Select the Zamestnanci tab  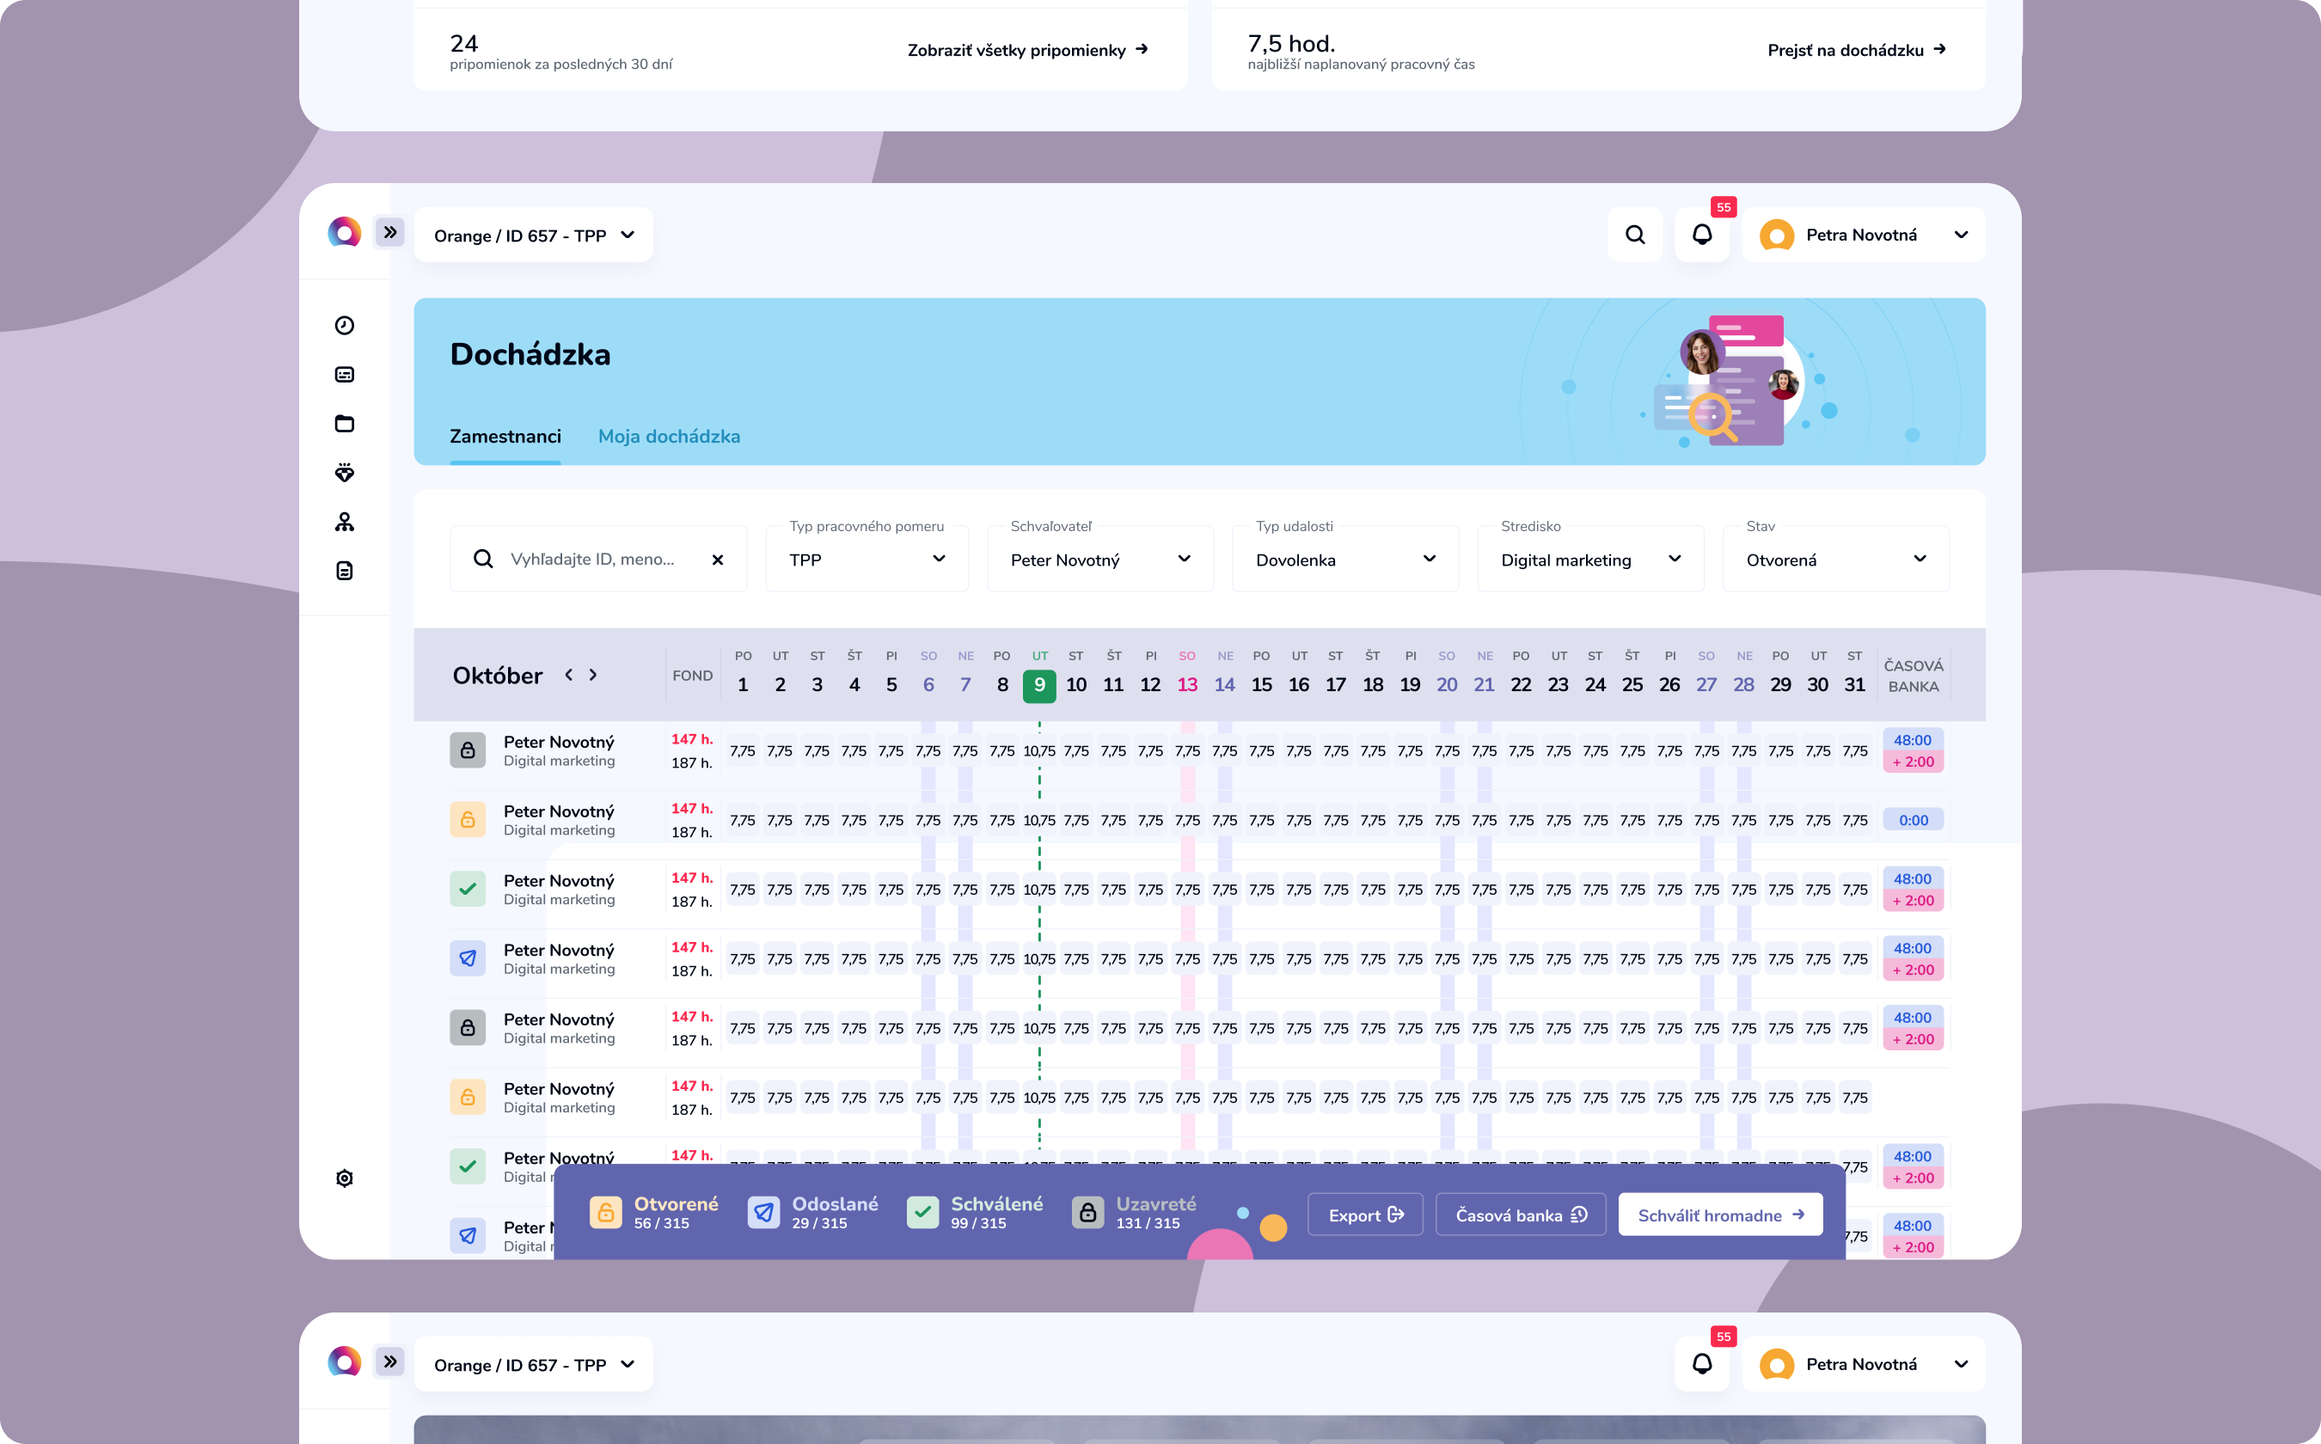[505, 437]
